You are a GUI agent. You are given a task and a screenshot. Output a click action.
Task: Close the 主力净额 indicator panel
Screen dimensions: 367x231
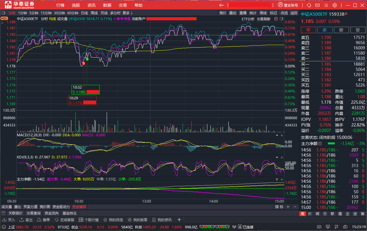click(x=282, y=180)
